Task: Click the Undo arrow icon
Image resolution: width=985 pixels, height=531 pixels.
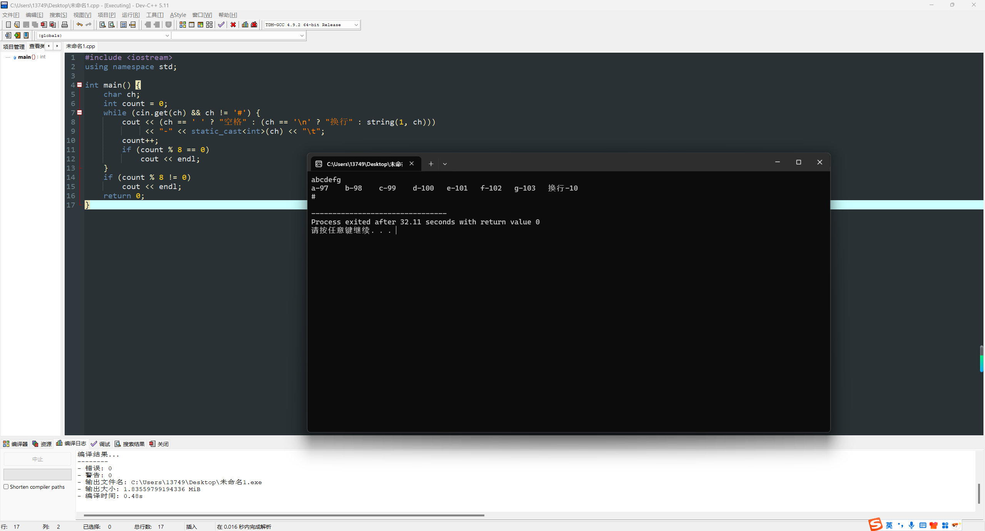Action: coord(79,25)
